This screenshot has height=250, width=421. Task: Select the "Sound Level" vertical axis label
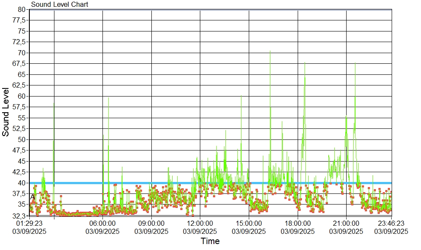6,112
